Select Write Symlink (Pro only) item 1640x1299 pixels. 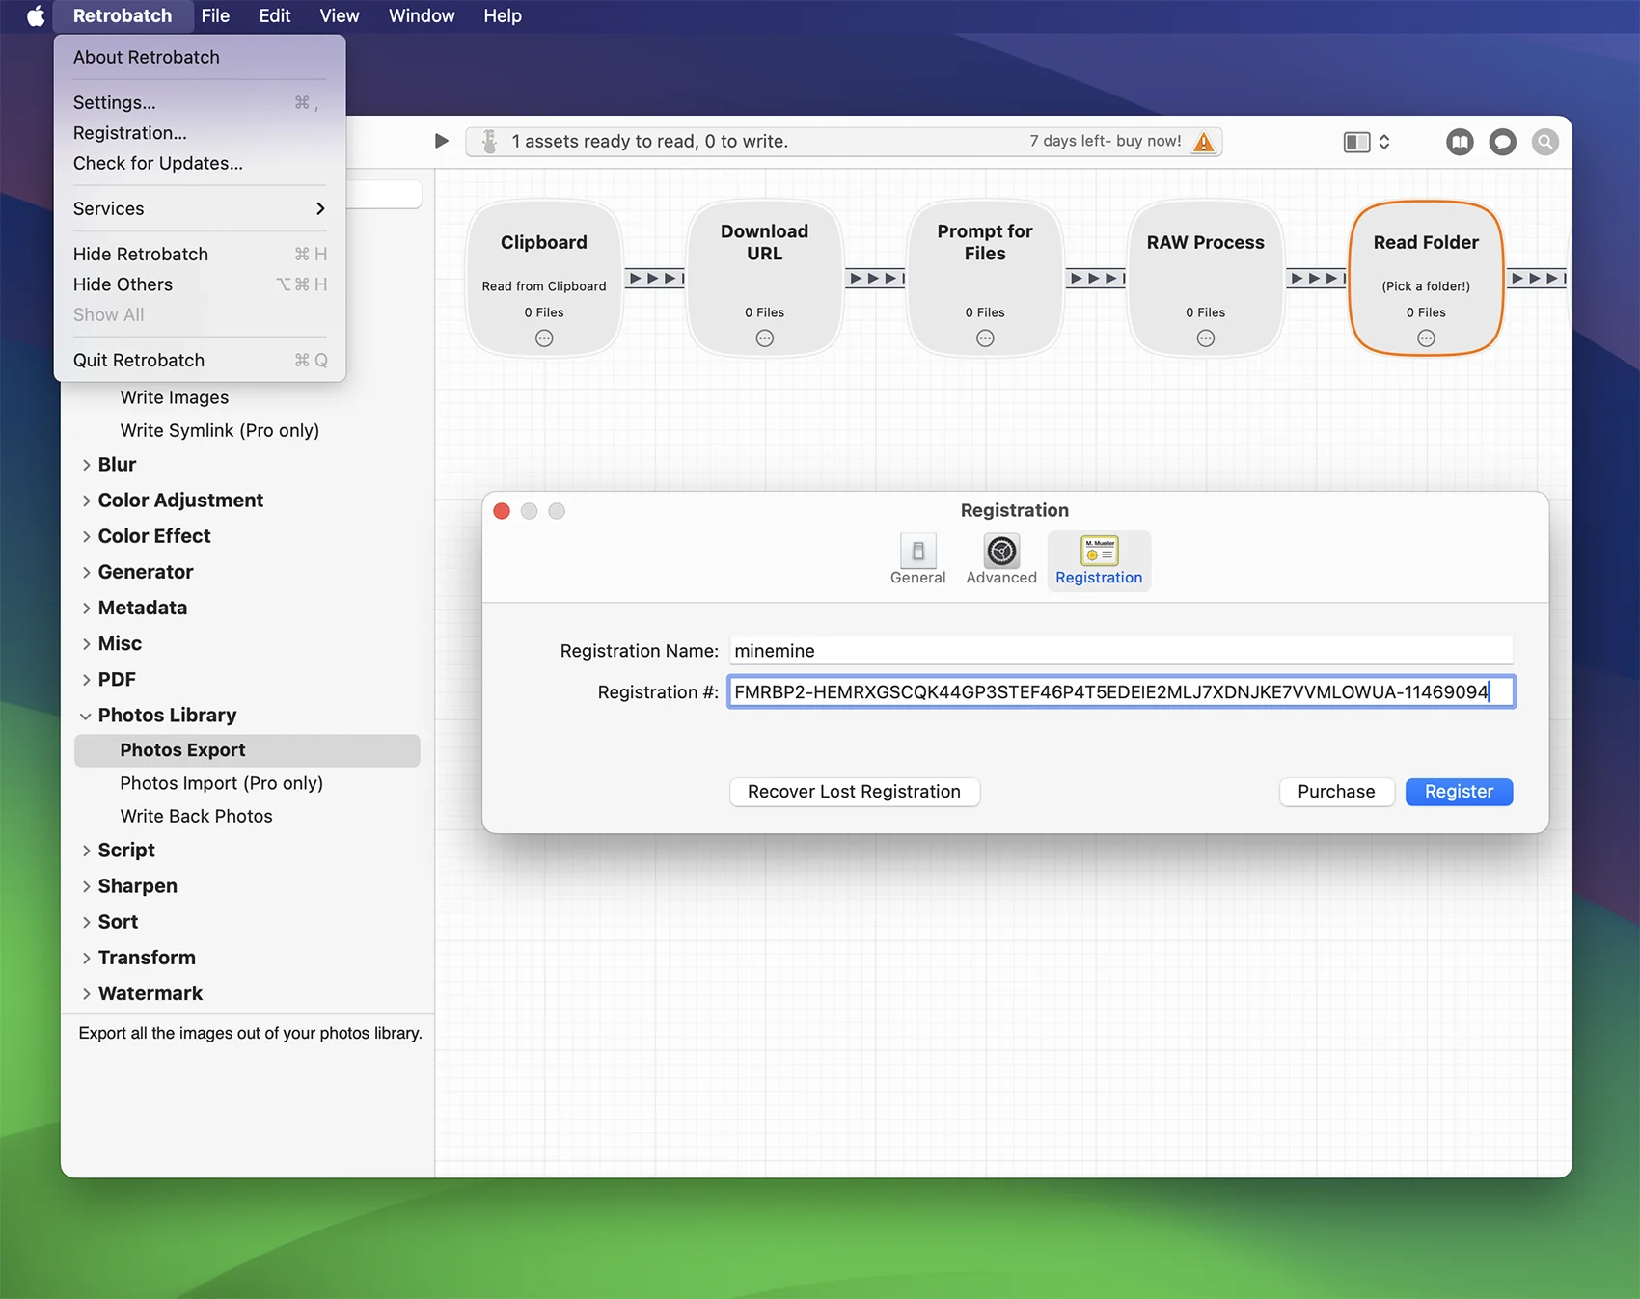[x=219, y=430]
